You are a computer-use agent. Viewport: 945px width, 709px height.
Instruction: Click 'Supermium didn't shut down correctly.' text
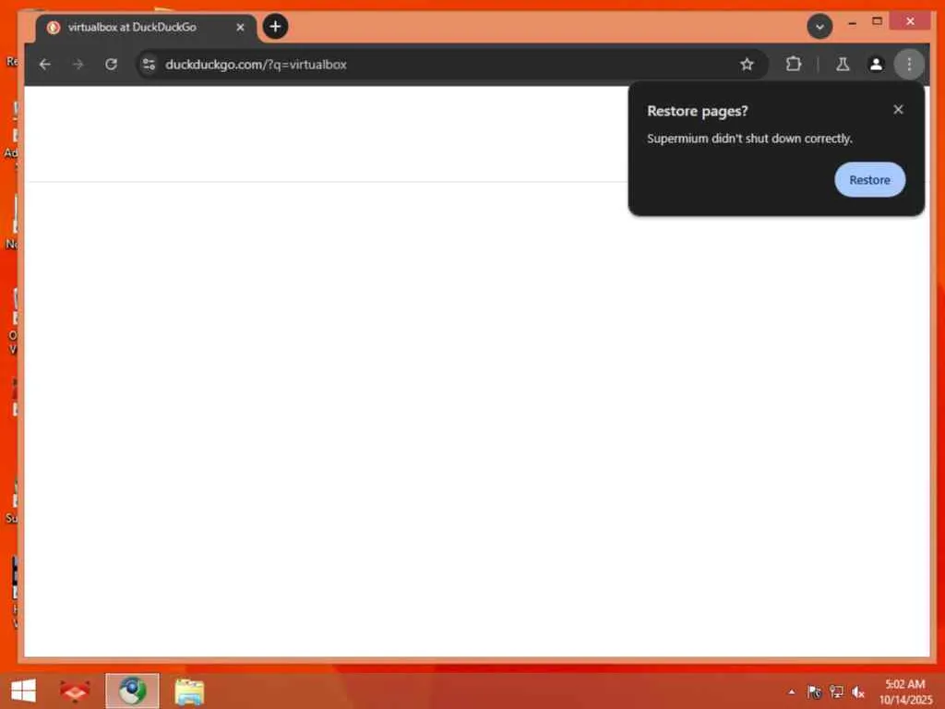coord(749,138)
